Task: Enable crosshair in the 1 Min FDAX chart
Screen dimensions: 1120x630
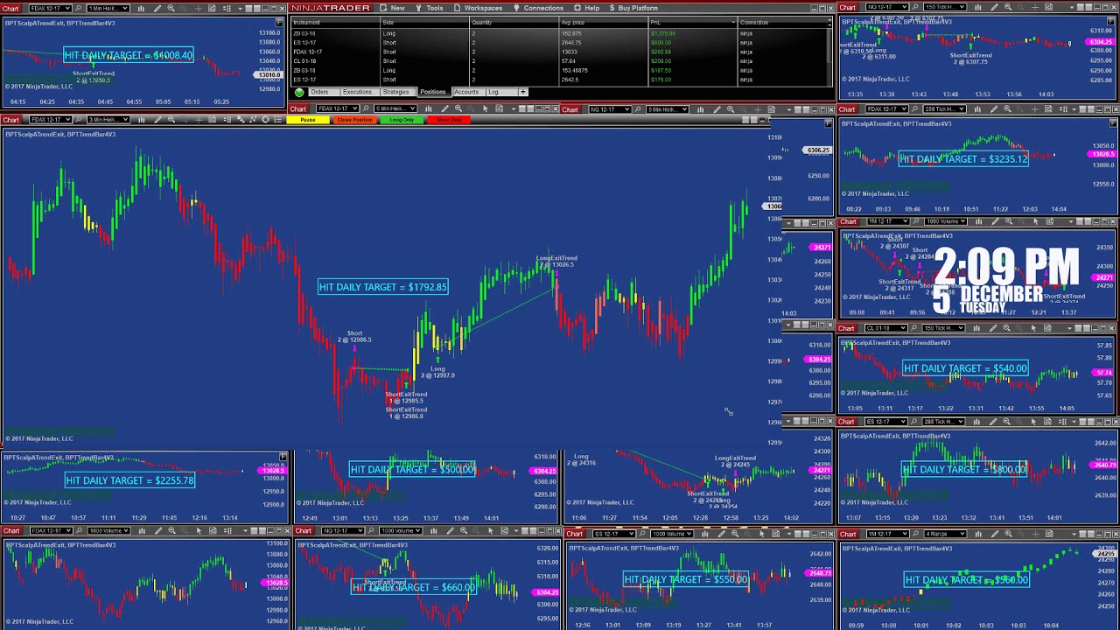Action: pyautogui.click(x=198, y=9)
